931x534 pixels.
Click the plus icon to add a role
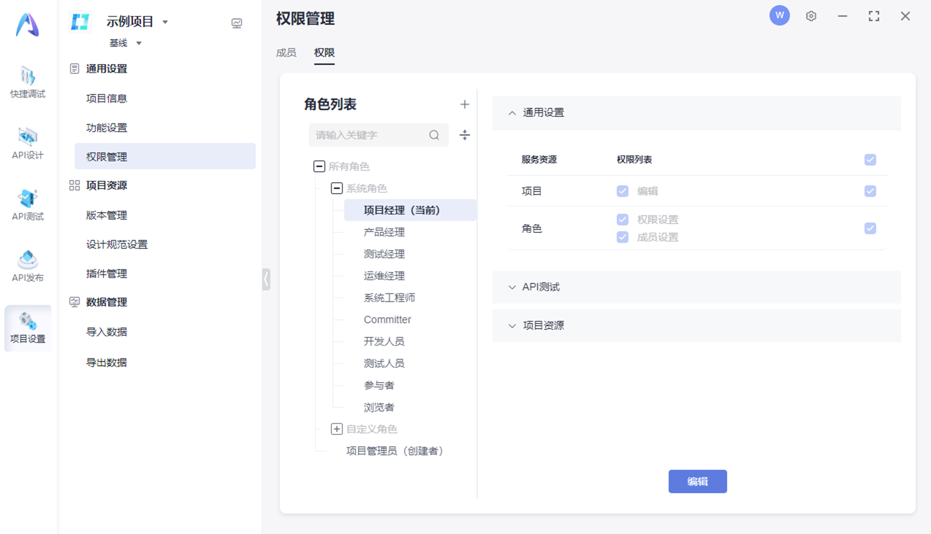[x=464, y=104]
